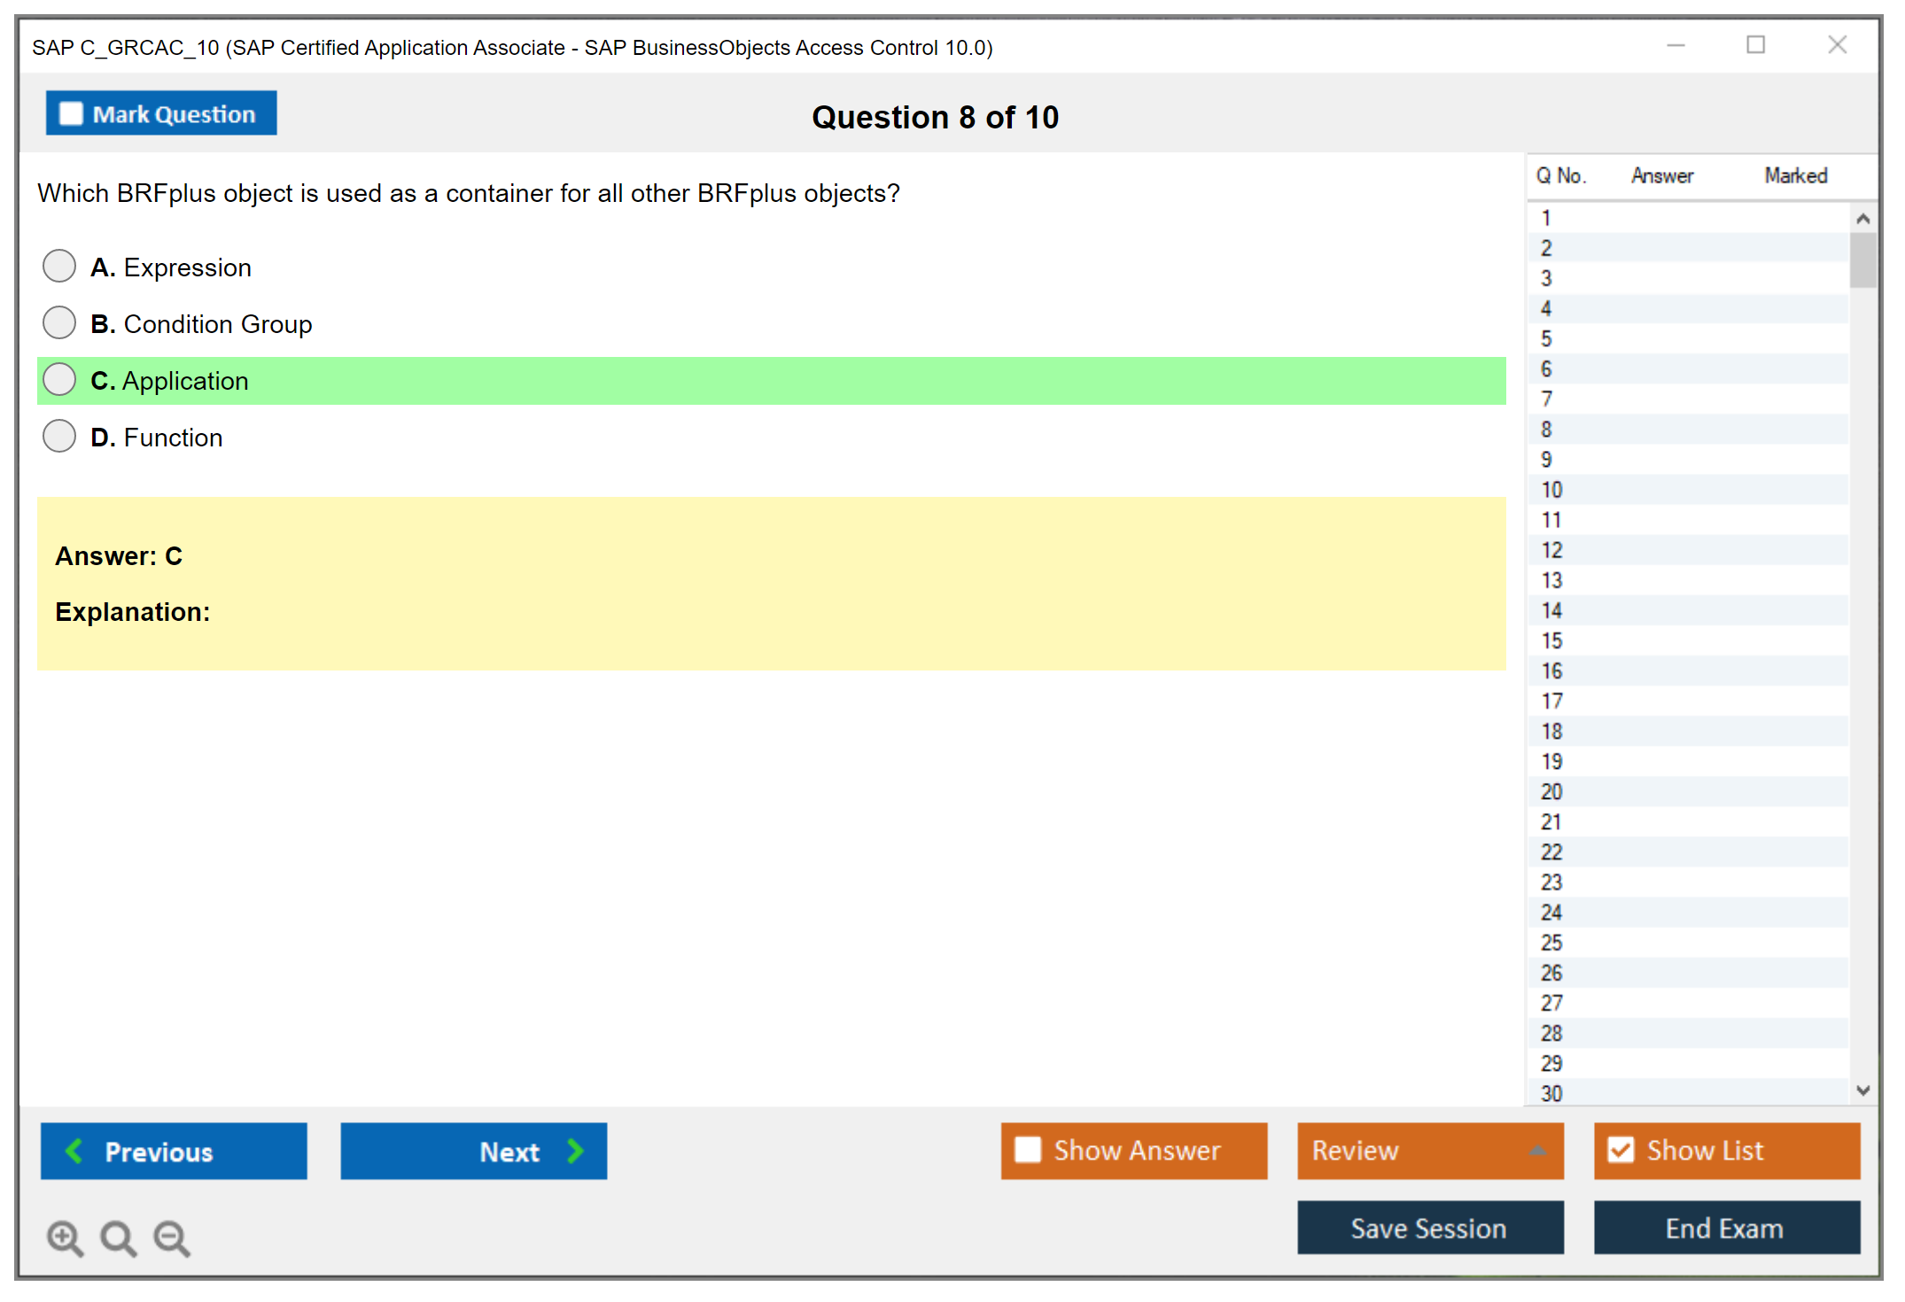Click the zoom in magnifier icon
Screen dimensions: 1905x1302
coord(64,1237)
